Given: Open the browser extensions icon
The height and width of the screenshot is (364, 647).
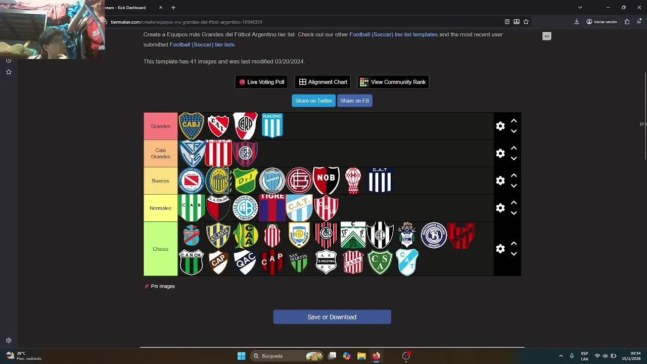Looking at the screenshot, I should coord(627,22).
